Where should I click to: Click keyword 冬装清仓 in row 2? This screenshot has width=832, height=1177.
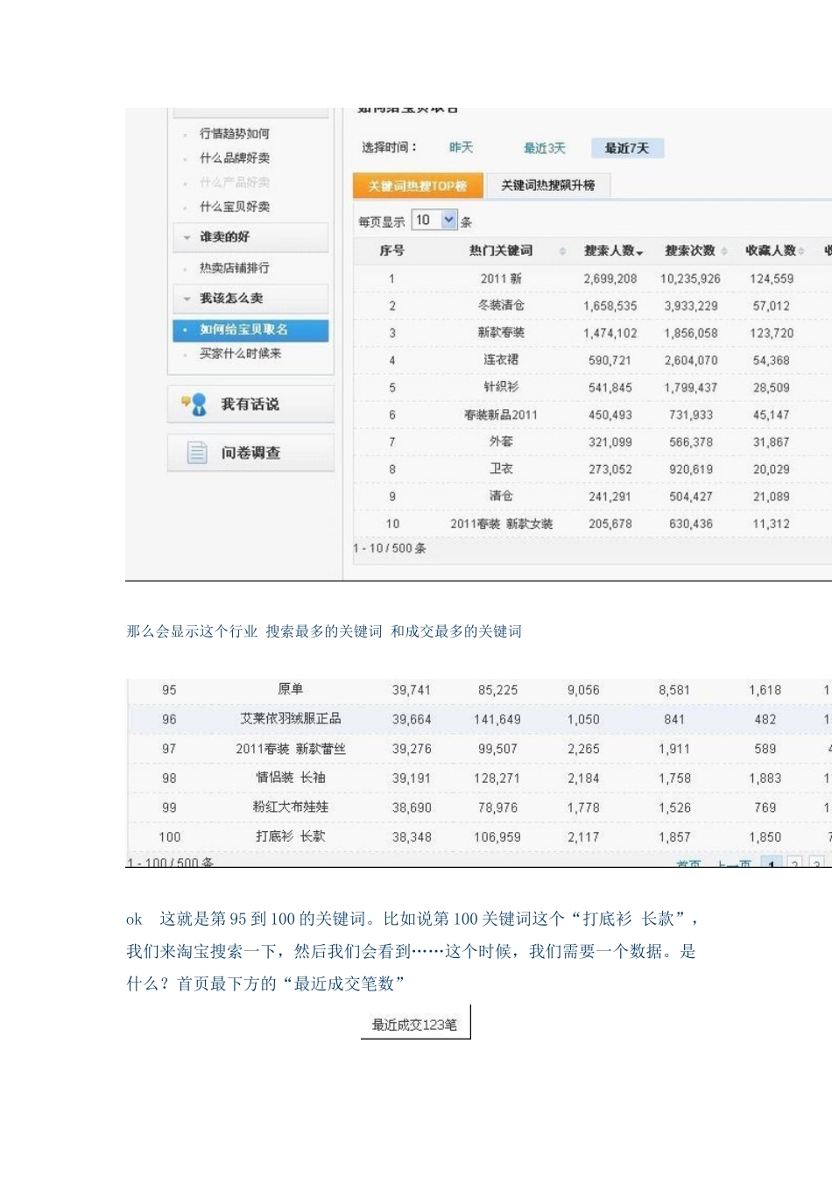point(501,306)
